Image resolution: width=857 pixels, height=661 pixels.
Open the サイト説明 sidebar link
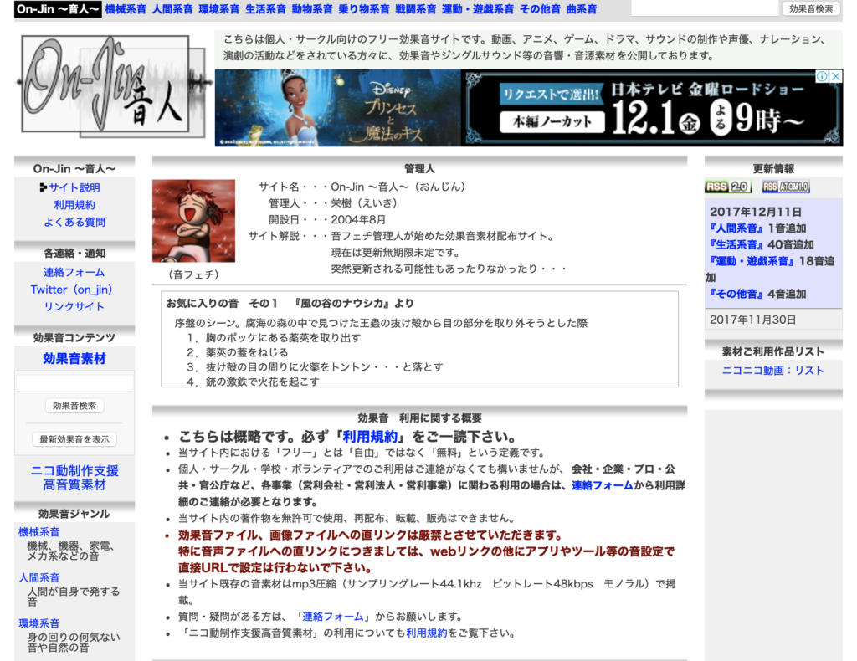coord(74,187)
